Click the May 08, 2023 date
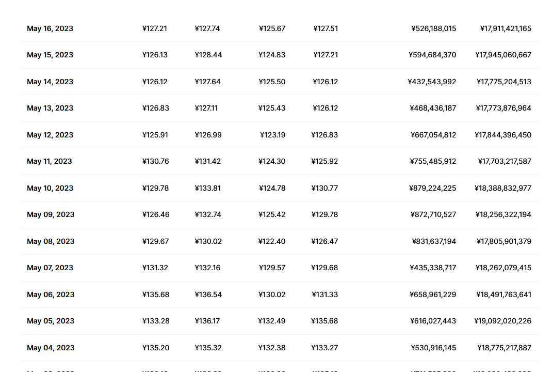 click(x=51, y=241)
